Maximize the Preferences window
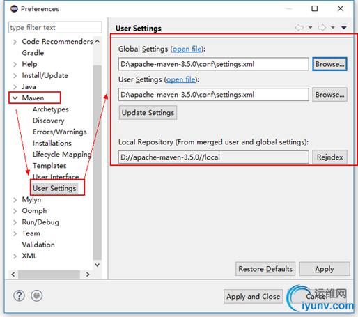 314,9
